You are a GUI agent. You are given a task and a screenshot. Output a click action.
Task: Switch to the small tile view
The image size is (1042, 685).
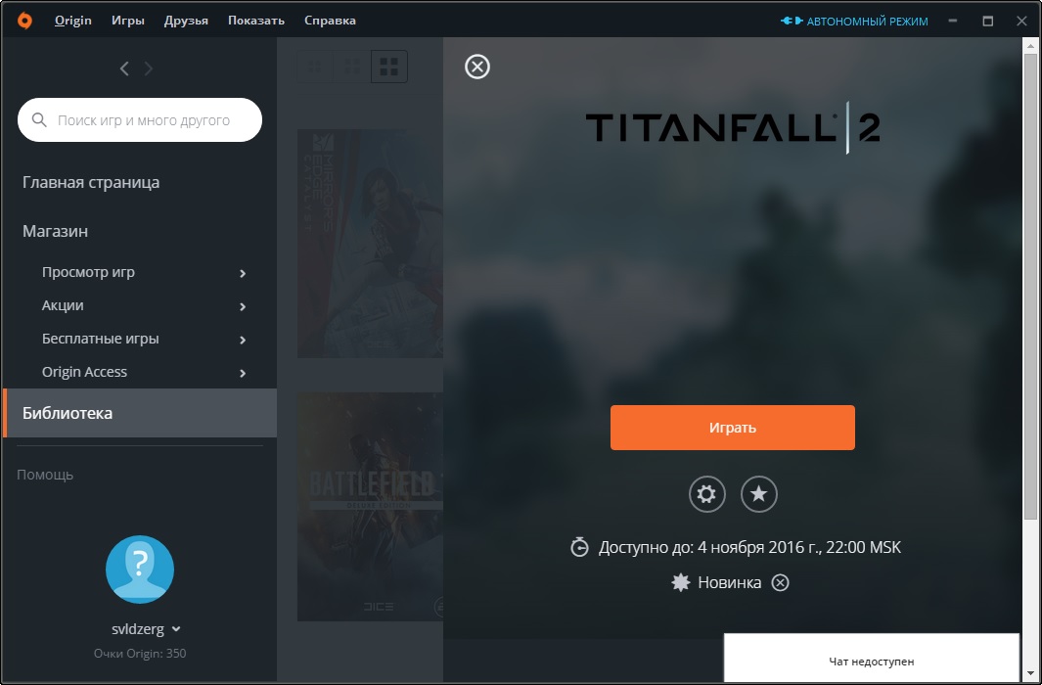point(315,67)
